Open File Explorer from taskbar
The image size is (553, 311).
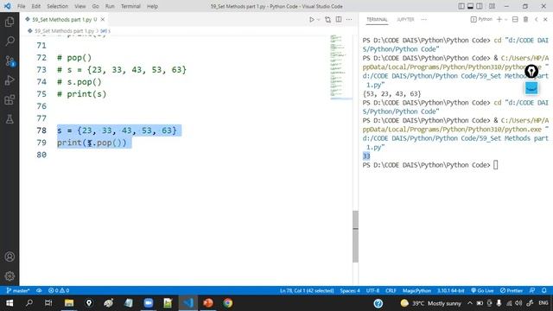tap(69, 303)
